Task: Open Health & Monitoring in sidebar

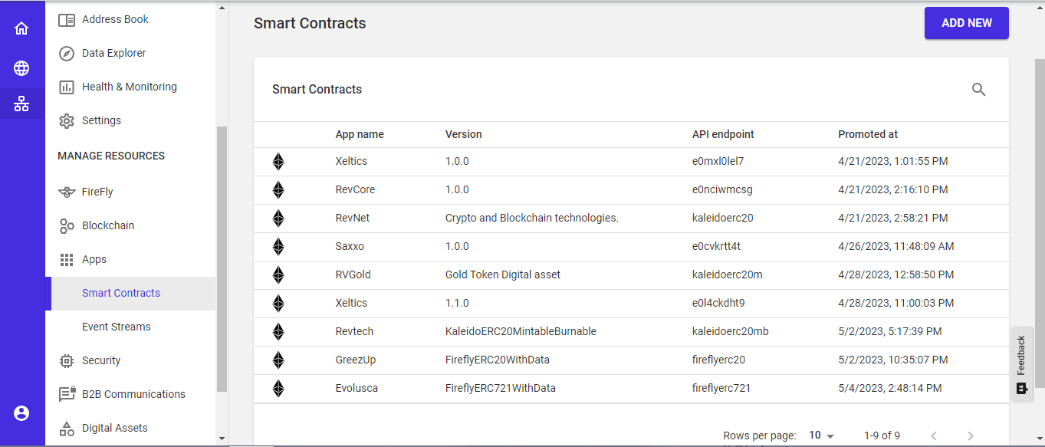Action: pyautogui.click(x=129, y=87)
